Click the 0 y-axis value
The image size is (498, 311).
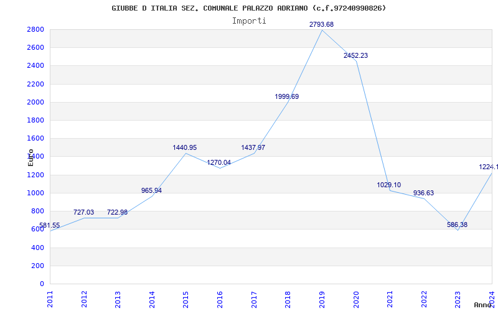[x=42, y=284]
